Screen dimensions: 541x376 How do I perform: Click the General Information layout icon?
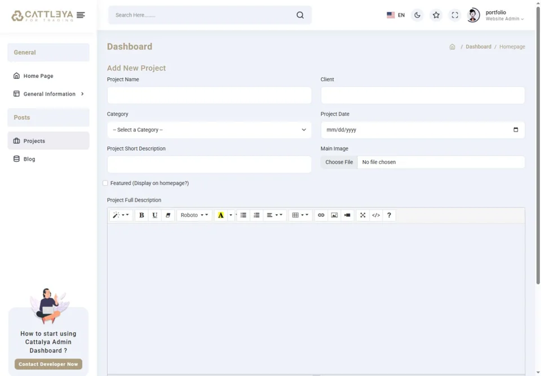[16, 94]
